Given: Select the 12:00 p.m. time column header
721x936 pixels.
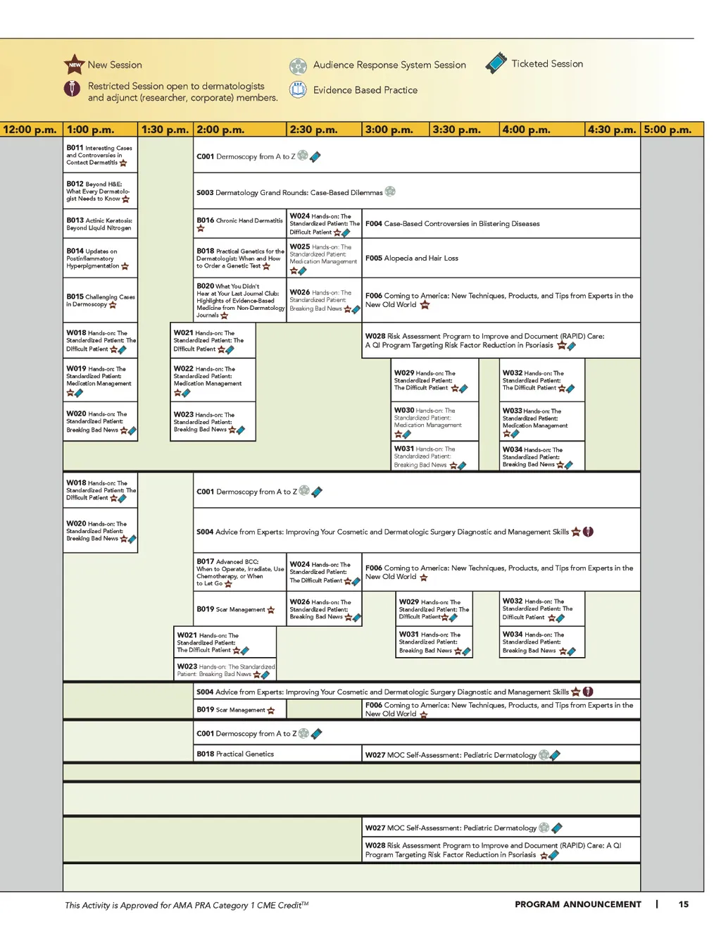Looking at the screenshot, I should click(x=30, y=130).
